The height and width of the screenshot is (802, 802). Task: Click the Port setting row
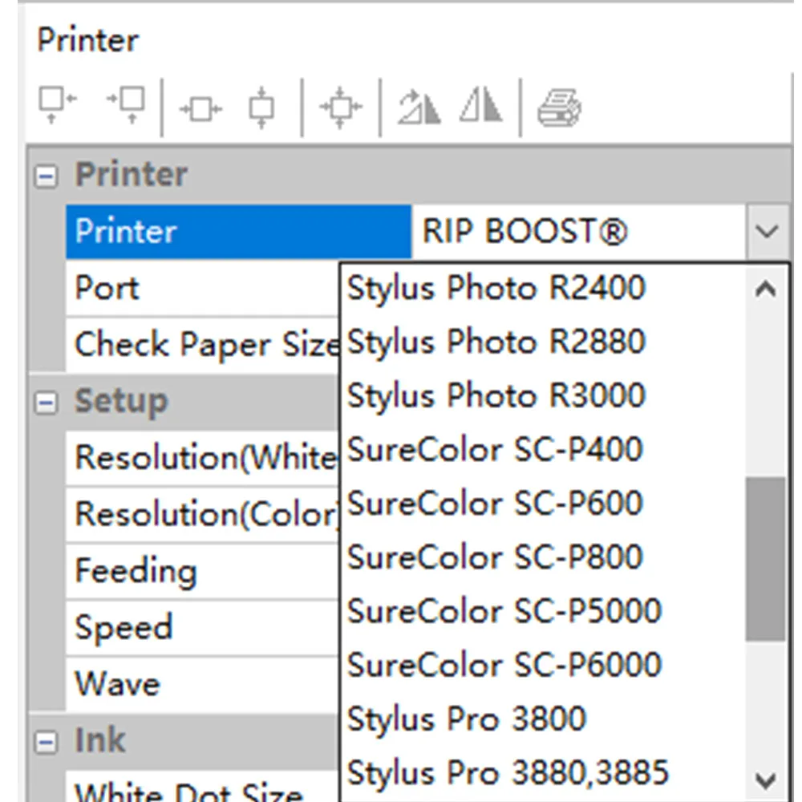point(160,288)
